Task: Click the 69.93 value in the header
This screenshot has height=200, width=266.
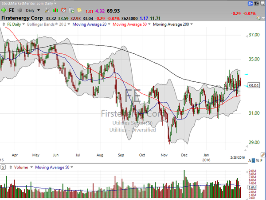Action: tap(113, 11)
